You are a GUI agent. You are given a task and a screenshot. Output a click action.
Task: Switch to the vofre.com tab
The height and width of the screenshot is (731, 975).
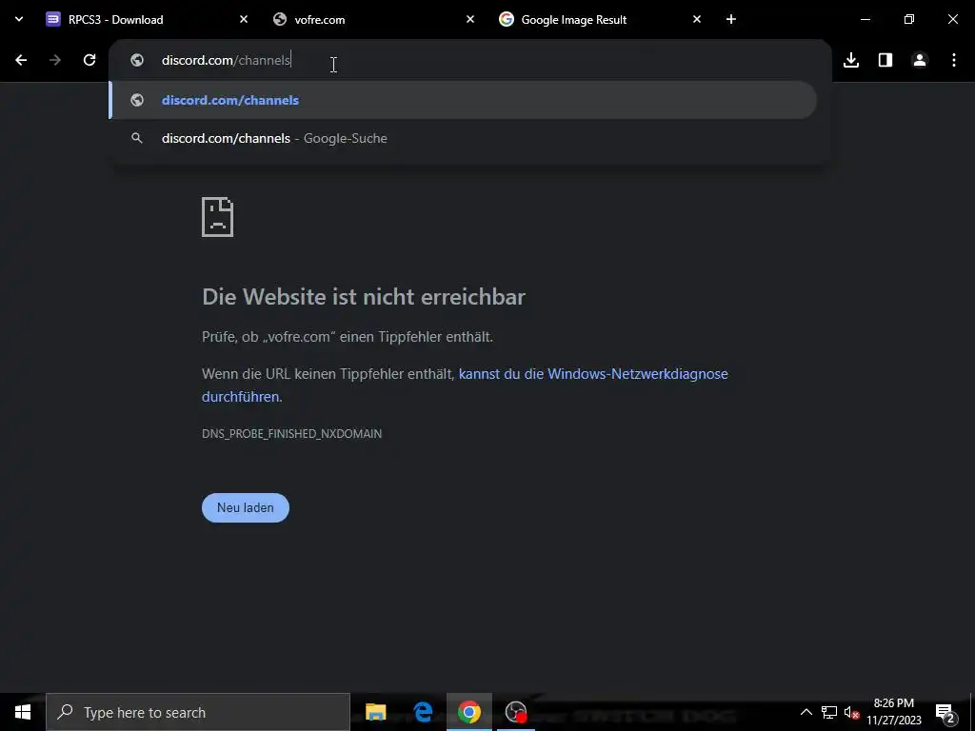(373, 19)
